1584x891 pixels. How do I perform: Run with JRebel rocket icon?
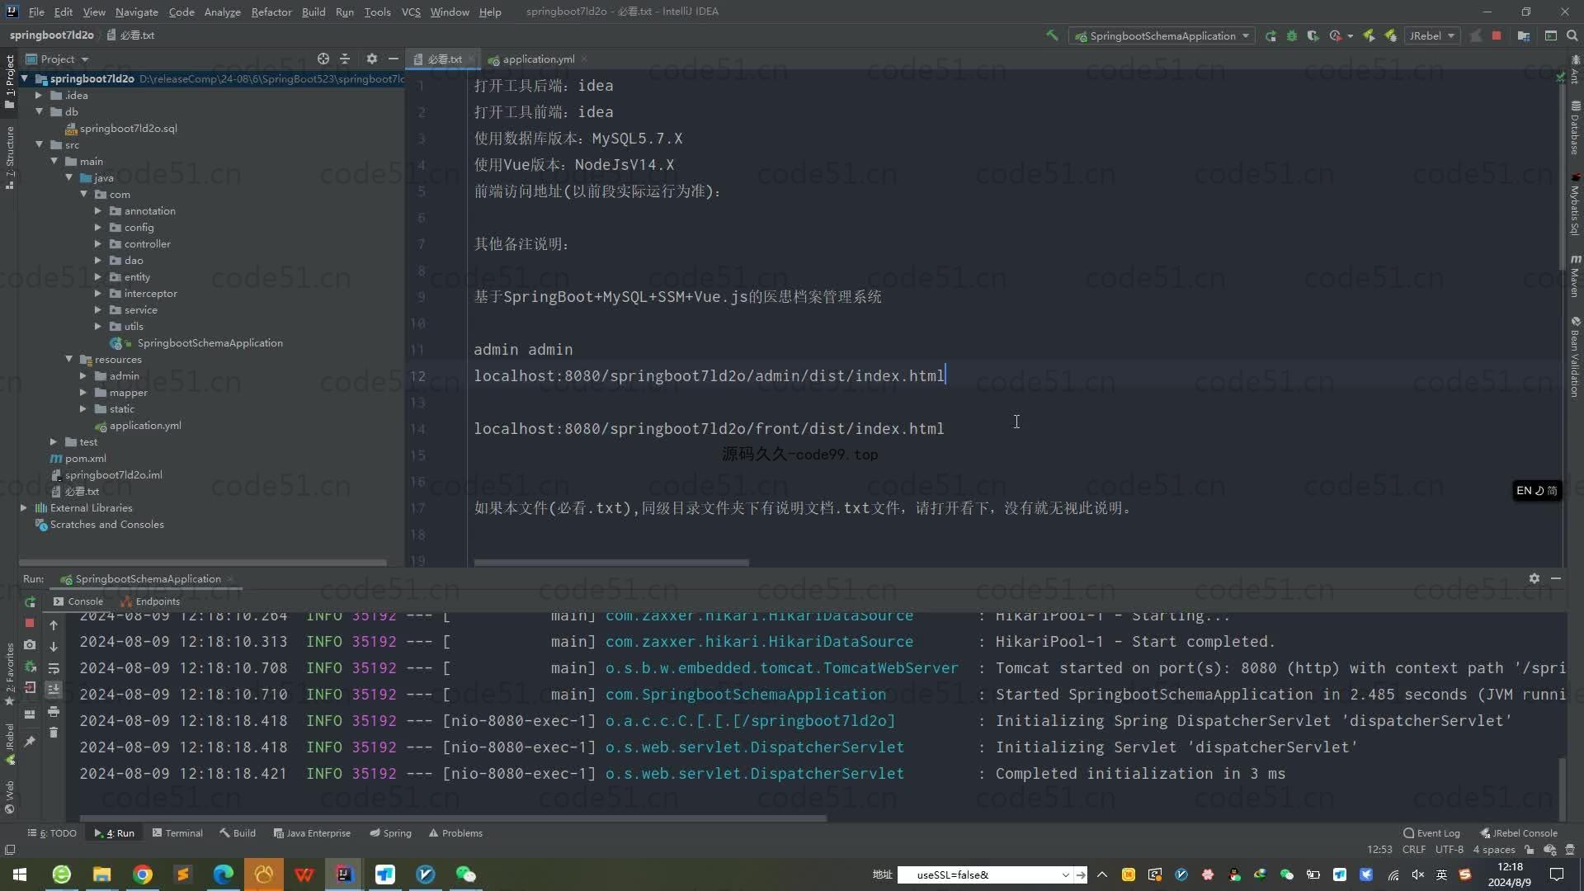coord(1369,35)
